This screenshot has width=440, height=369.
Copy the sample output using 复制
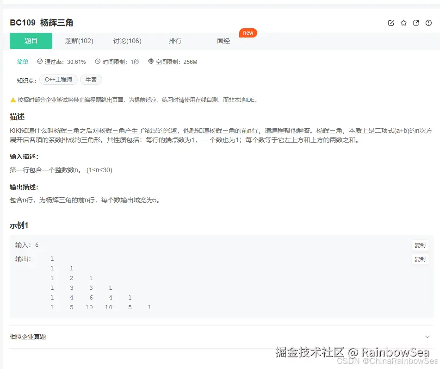420,259
